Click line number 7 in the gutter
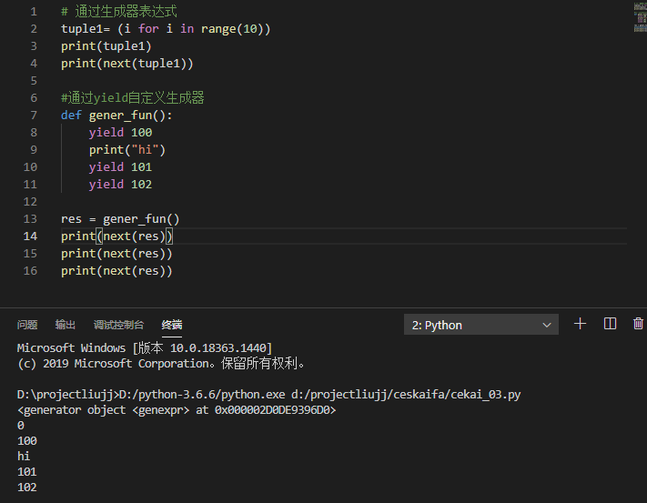 tap(34, 116)
